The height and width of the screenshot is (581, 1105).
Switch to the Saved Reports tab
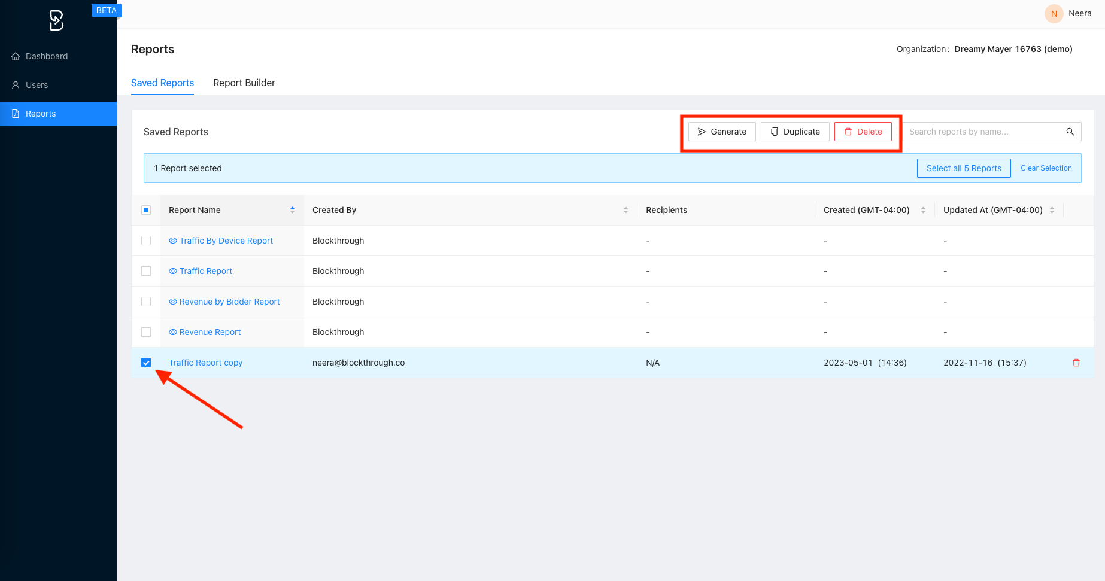click(x=162, y=83)
